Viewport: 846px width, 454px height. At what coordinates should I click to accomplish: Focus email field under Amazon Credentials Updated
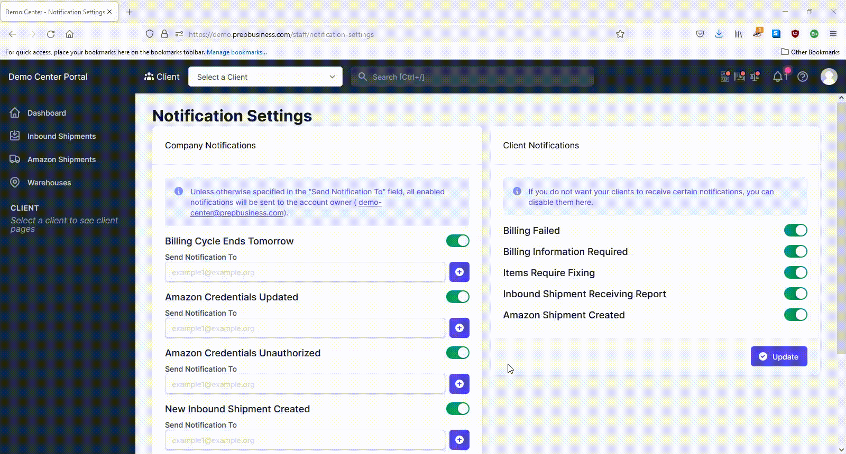click(x=305, y=328)
